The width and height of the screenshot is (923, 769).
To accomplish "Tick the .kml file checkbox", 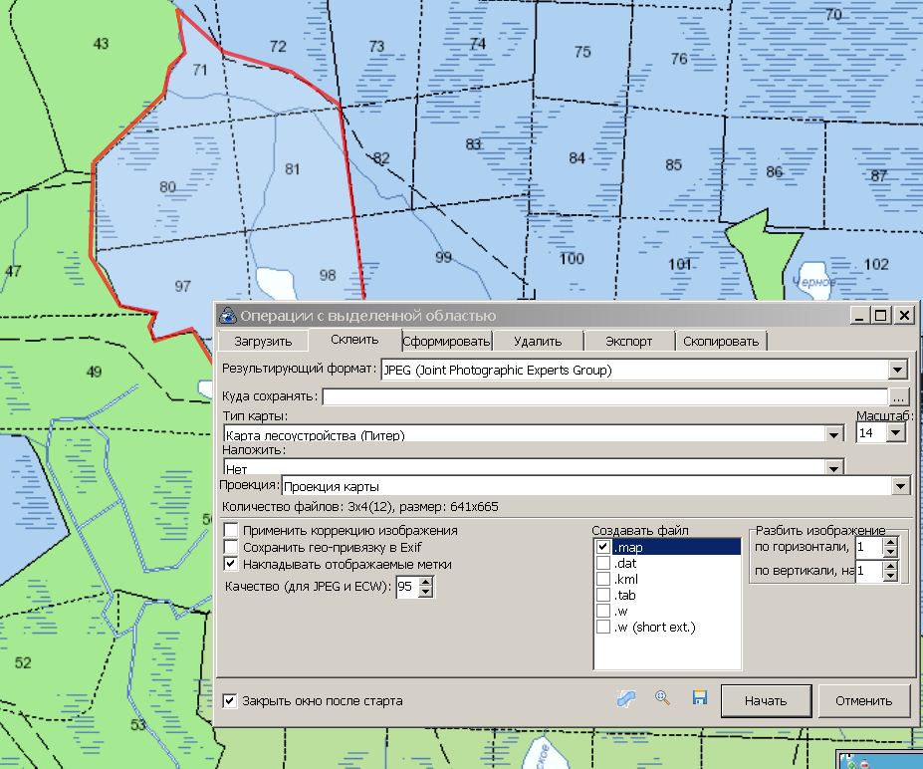I will tap(603, 580).
